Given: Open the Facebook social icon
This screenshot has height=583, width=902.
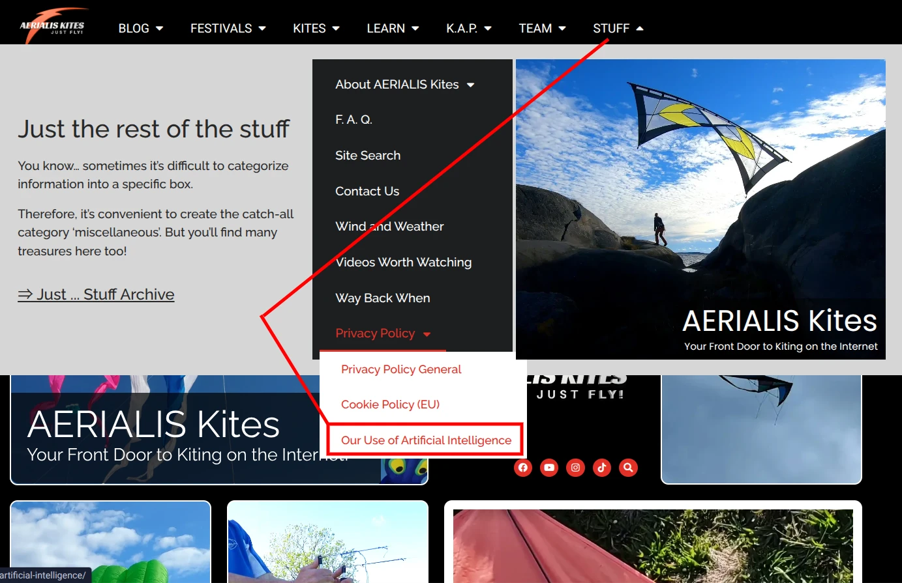Looking at the screenshot, I should (x=523, y=468).
